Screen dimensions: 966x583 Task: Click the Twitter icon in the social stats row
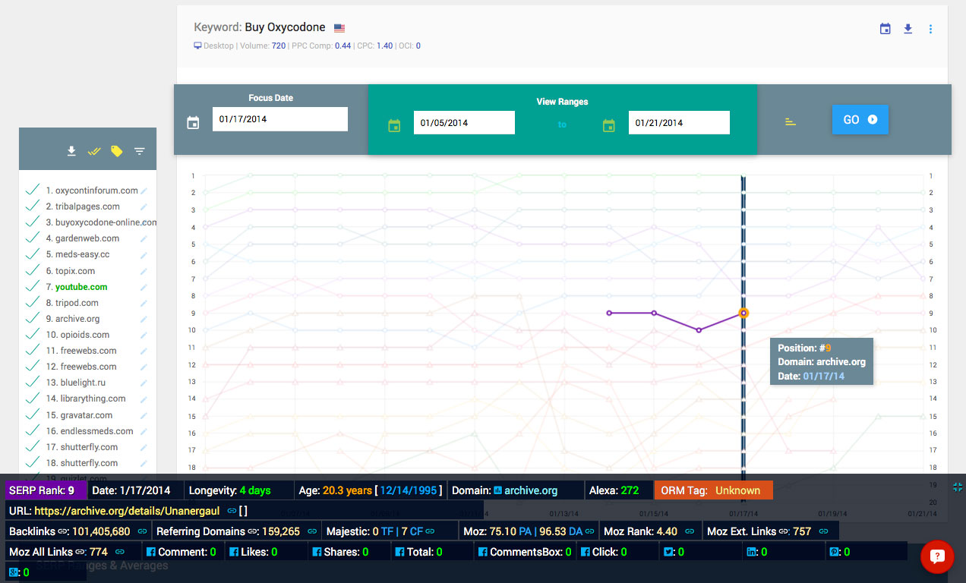pyautogui.click(x=668, y=552)
